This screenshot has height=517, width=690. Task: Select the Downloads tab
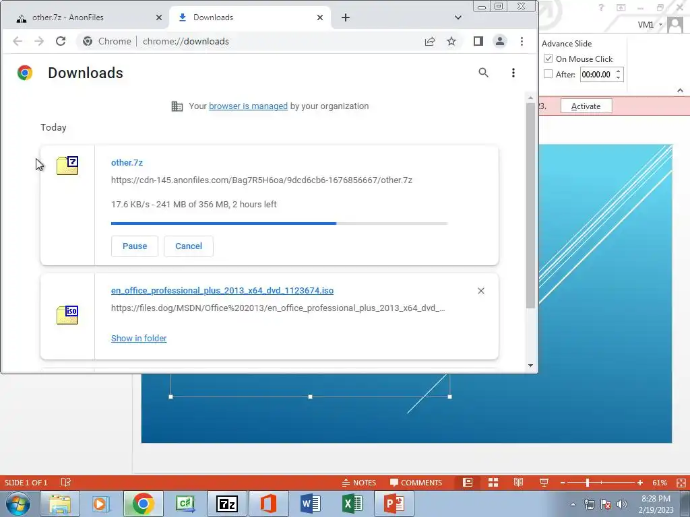(x=249, y=18)
